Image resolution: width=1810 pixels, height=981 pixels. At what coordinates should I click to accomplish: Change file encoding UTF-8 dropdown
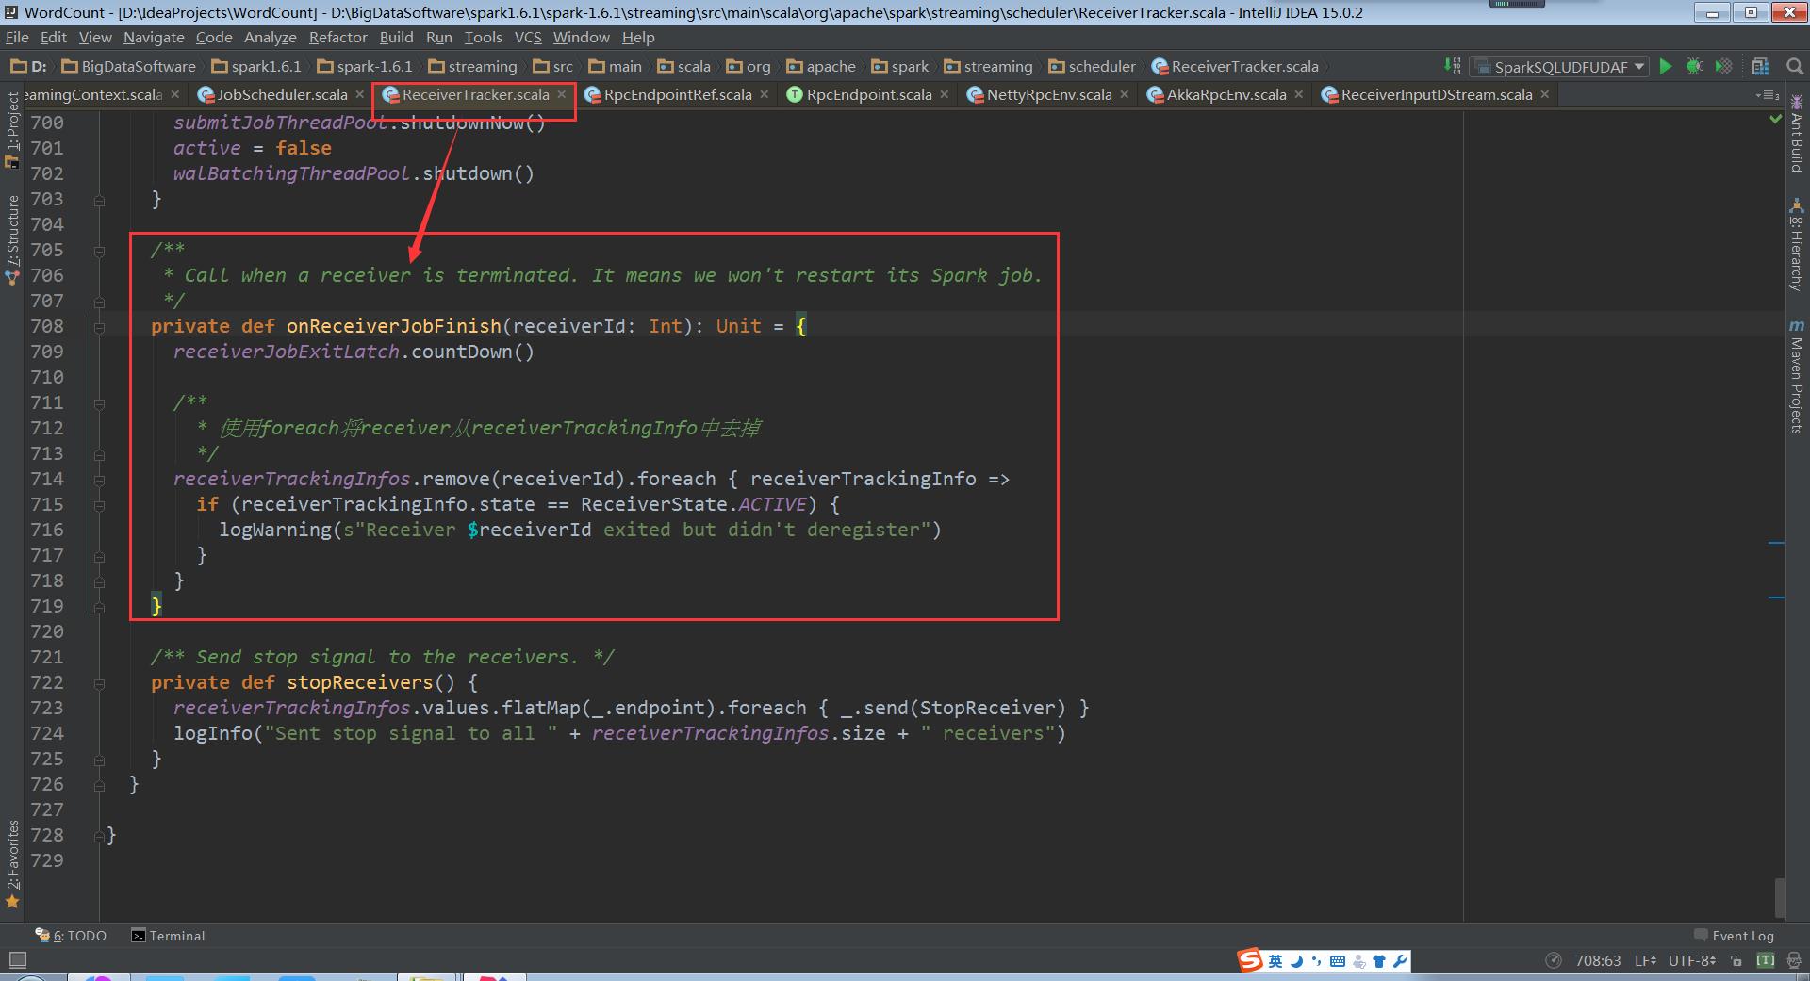[1692, 960]
